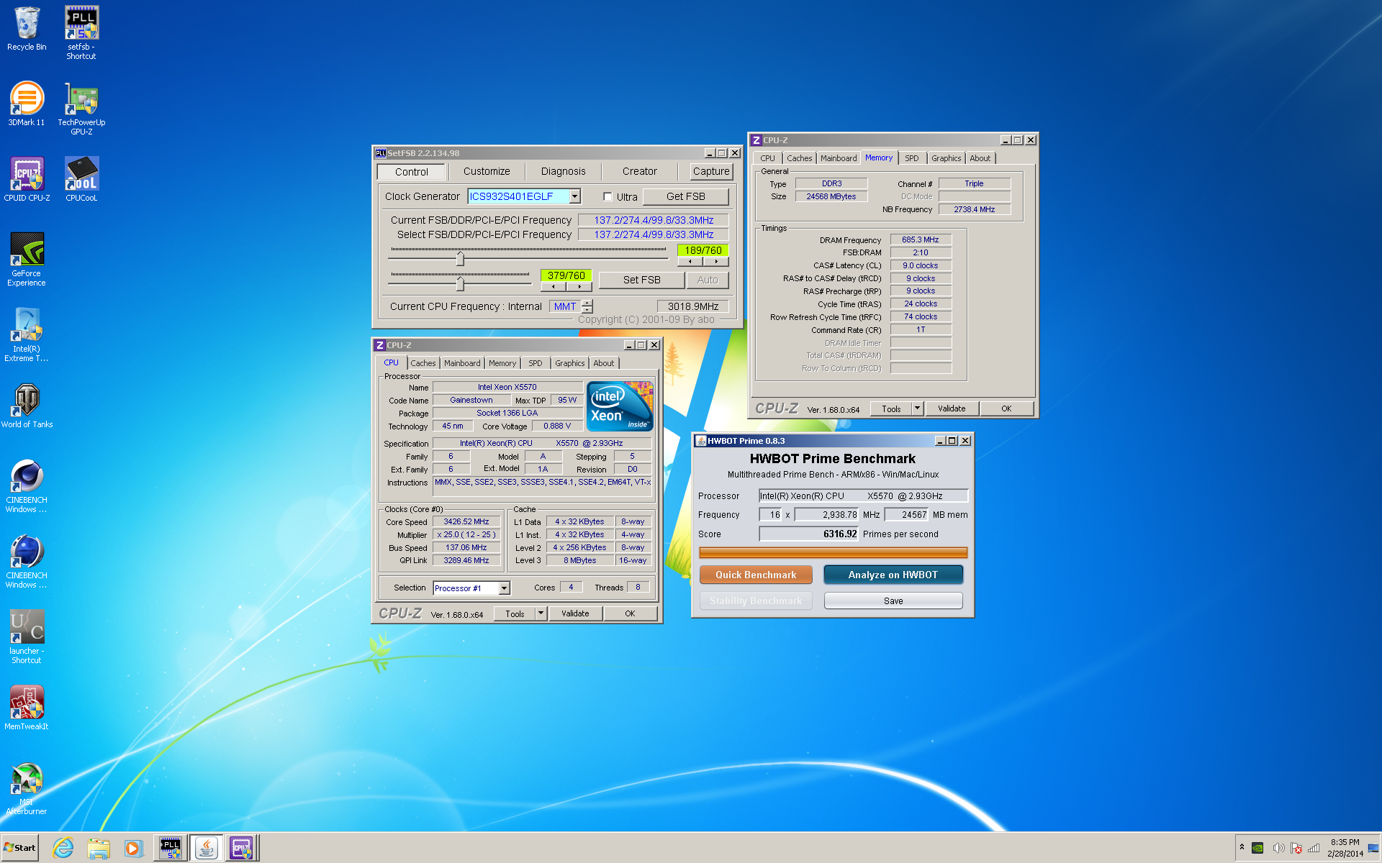Expand Tools dropdown arrow in CPU-Z CPU window

[541, 613]
